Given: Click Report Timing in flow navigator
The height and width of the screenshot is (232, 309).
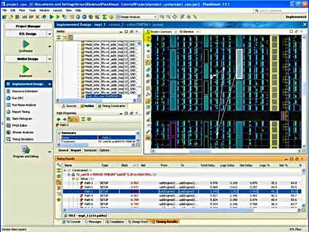Looking at the screenshot, I should point(21,111).
